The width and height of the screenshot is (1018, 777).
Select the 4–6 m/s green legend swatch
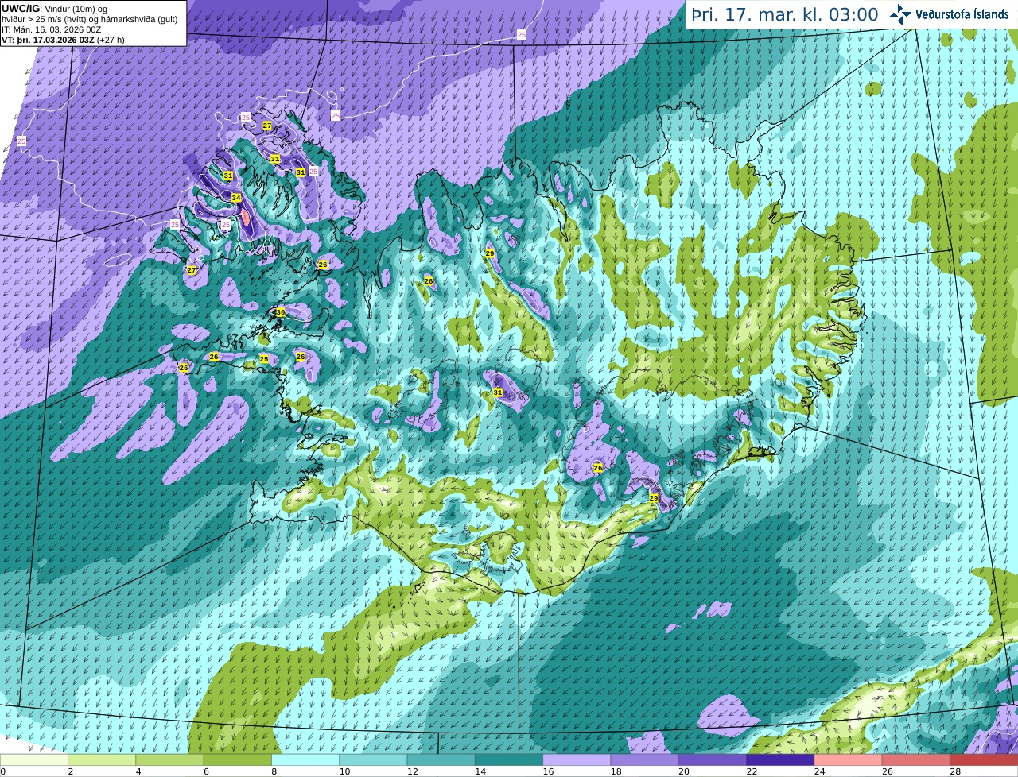[x=169, y=760]
